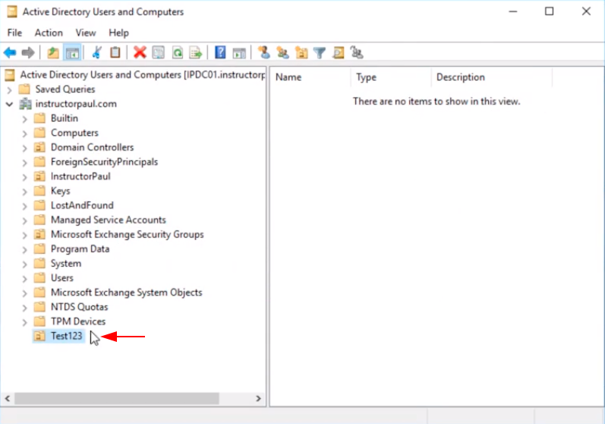The width and height of the screenshot is (605, 424).
Task: Collapse the instructorpaul.com domain node
Action: coord(10,104)
